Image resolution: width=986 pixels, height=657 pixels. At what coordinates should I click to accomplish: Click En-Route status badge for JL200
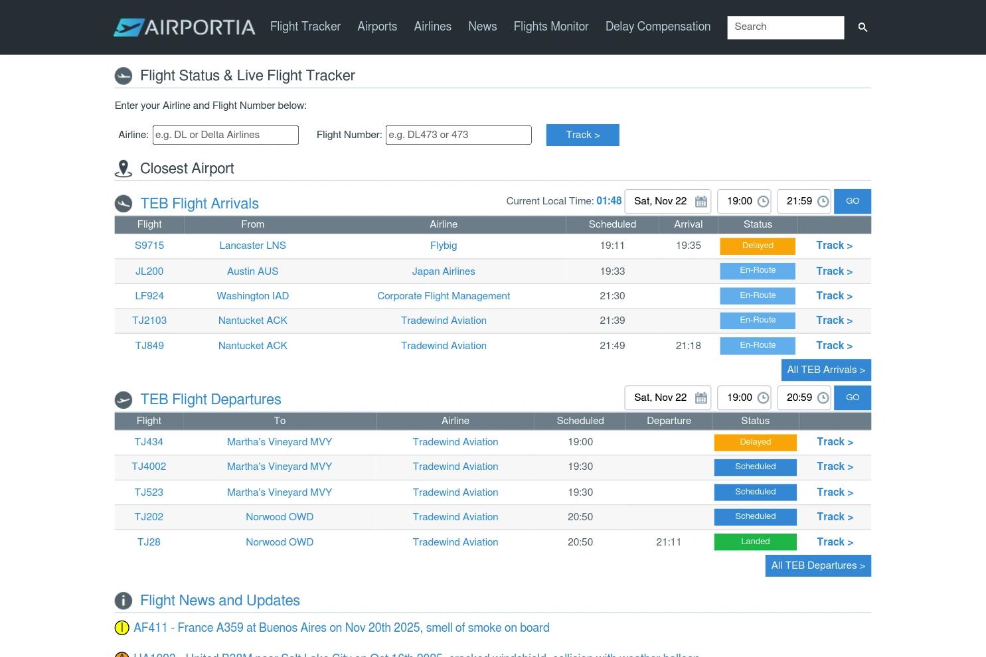click(x=758, y=271)
